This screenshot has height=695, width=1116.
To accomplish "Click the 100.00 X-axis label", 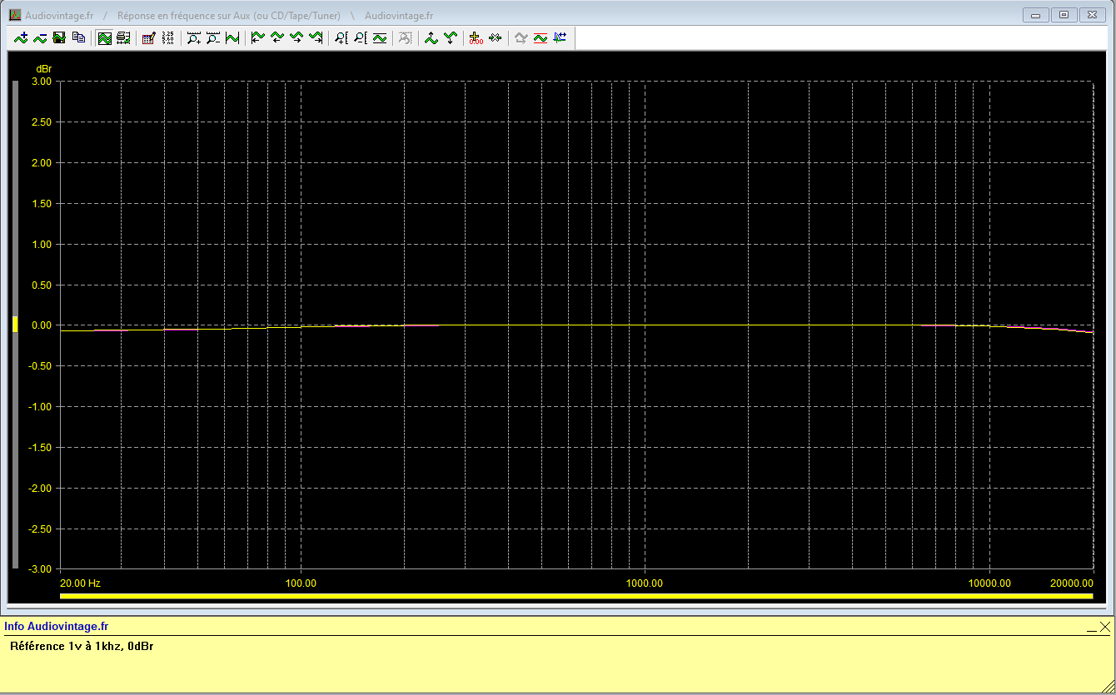I will click(301, 583).
